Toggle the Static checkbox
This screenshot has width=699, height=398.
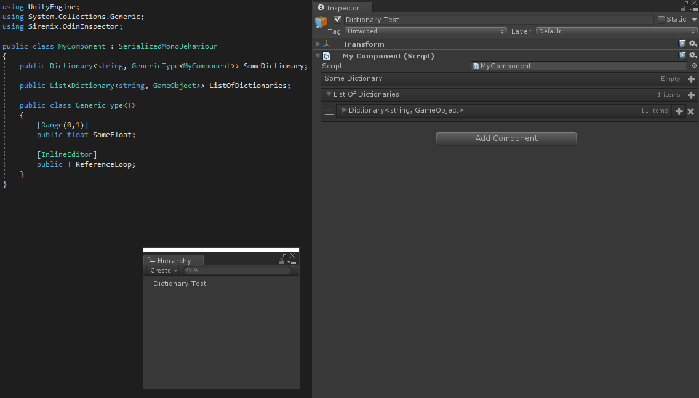click(661, 19)
